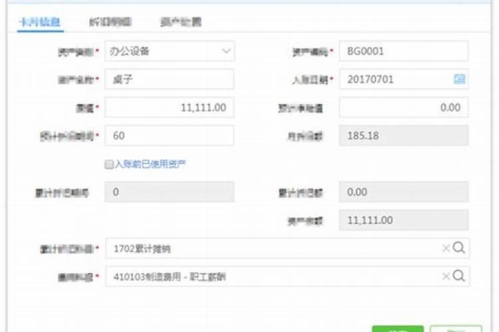Click the greyed net asset value 11,111.00
This screenshot has width=499, height=332.
coord(404,220)
